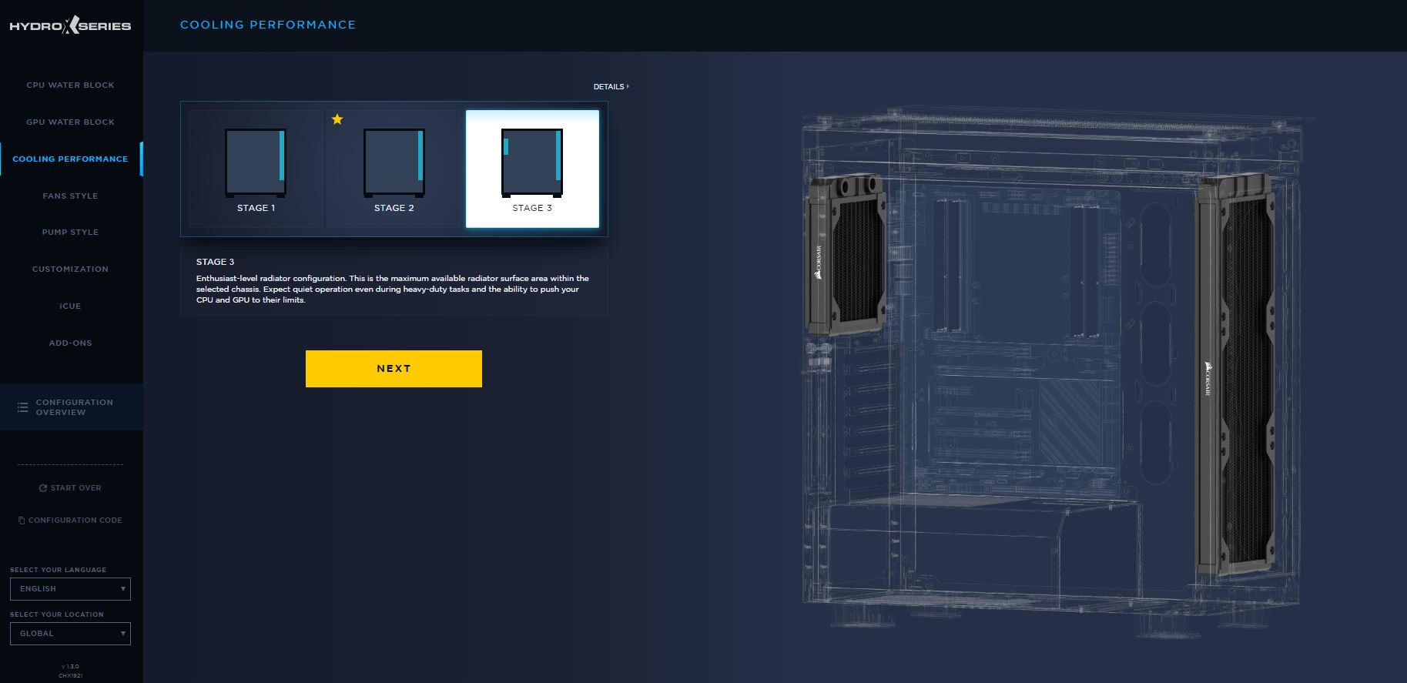Select the Cooling Performance menu item
This screenshot has height=683, width=1407.
(70, 159)
